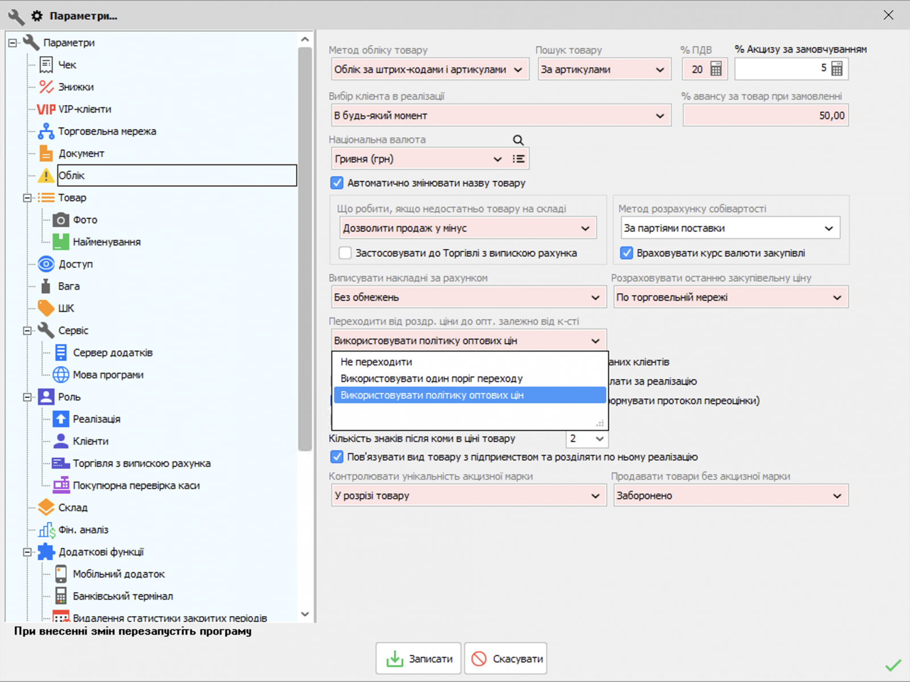Collapse the Товар tree node
Image resolution: width=910 pixels, height=682 pixels.
26,197
